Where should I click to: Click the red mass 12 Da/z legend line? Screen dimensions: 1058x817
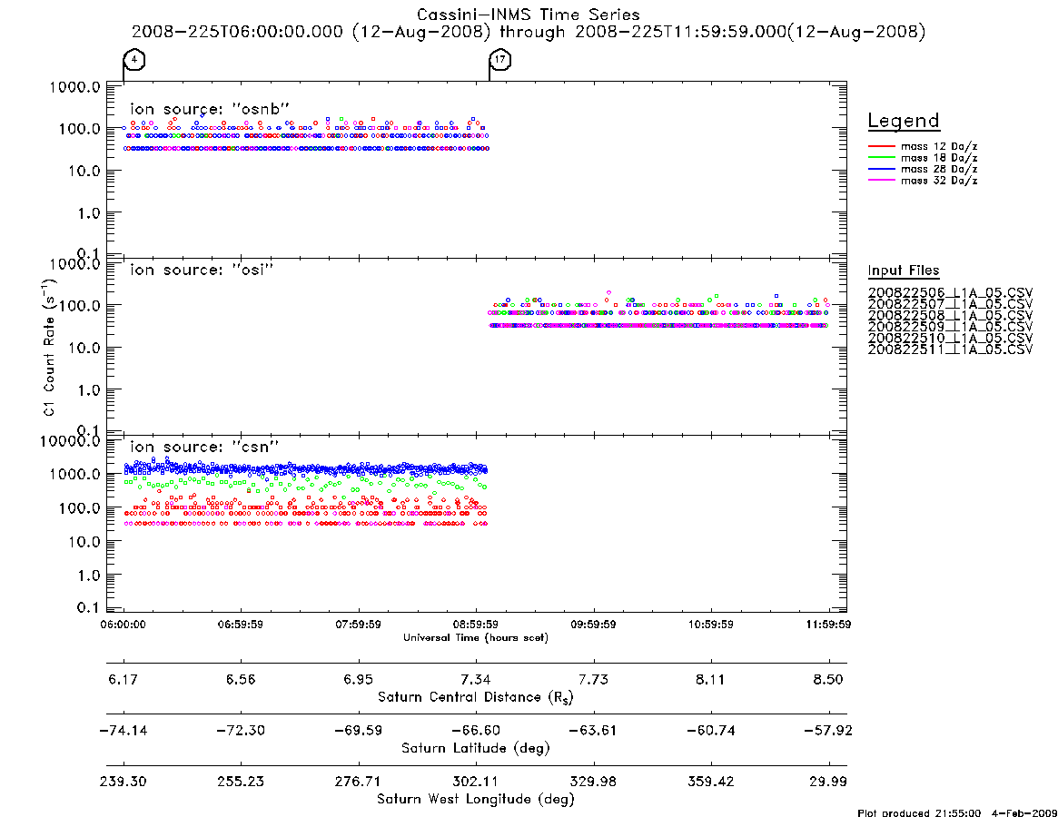tap(881, 146)
